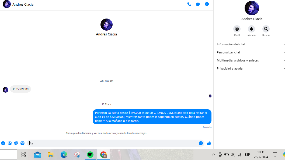Choose a sticker from composer bar
The width and height of the screenshot is (285, 160).
pos(16,143)
